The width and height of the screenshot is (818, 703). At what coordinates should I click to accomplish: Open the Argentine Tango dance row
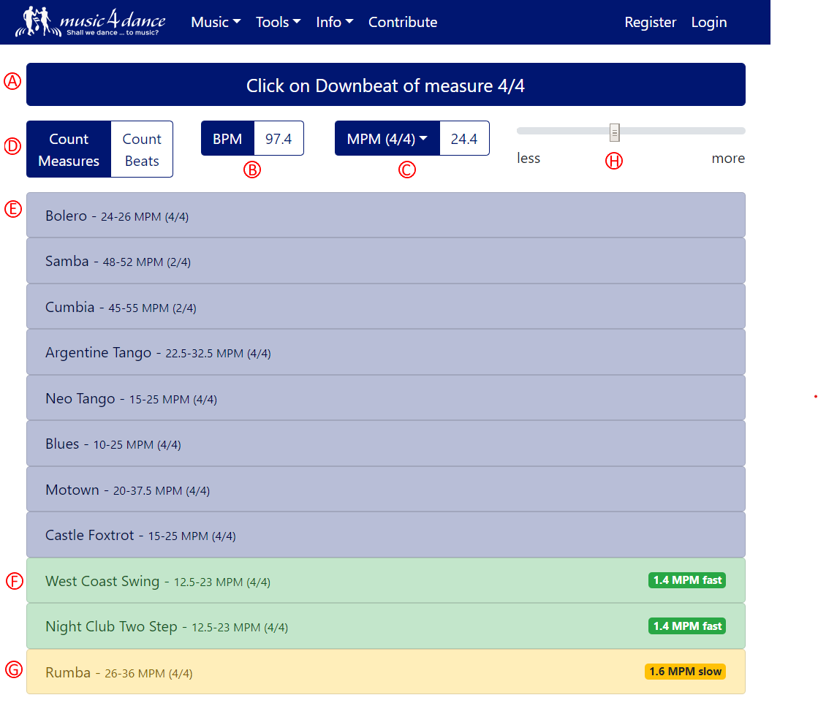(385, 352)
